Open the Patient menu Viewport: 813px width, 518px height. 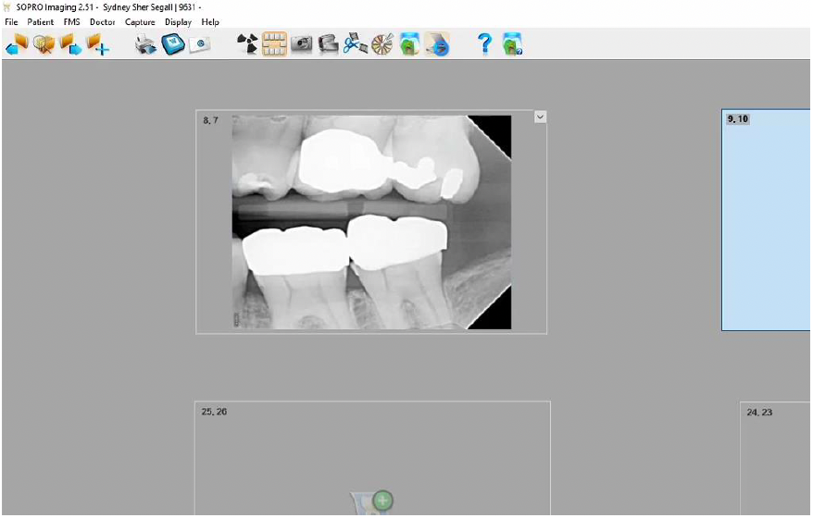tap(41, 22)
